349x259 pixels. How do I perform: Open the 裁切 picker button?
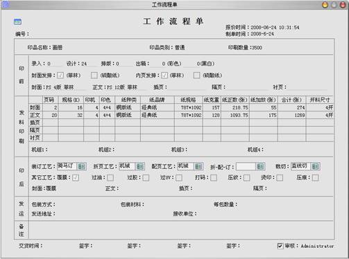(x=315, y=166)
